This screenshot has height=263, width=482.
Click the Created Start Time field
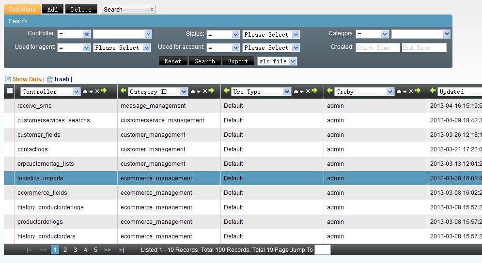tap(377, 47)
